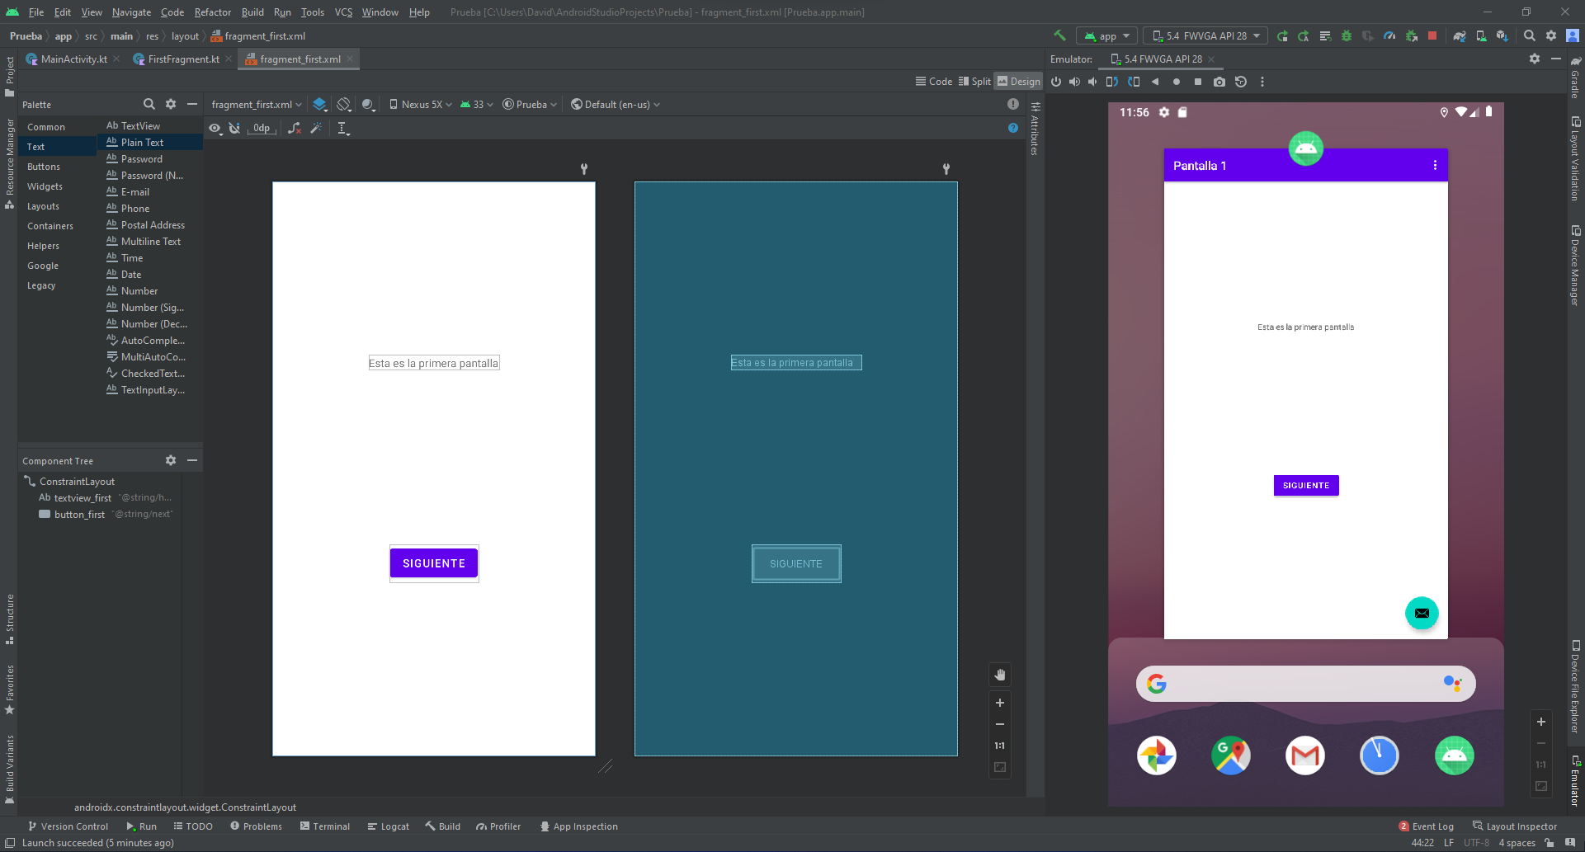Select SIGUIENTE button in design preview
The height and width of the screenshot is (852, 1585).
[x=434, y=563]
